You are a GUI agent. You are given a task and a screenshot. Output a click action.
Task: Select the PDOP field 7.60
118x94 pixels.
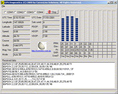pyautogui.click(x=51, y=27)
